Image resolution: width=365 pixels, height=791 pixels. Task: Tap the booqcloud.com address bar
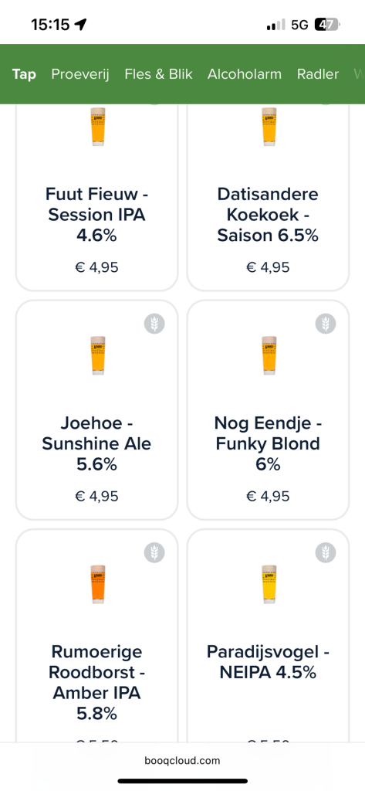coord(182,760)
